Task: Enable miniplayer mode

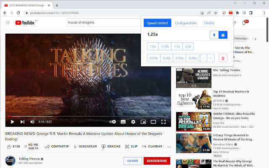Action: 143,122
